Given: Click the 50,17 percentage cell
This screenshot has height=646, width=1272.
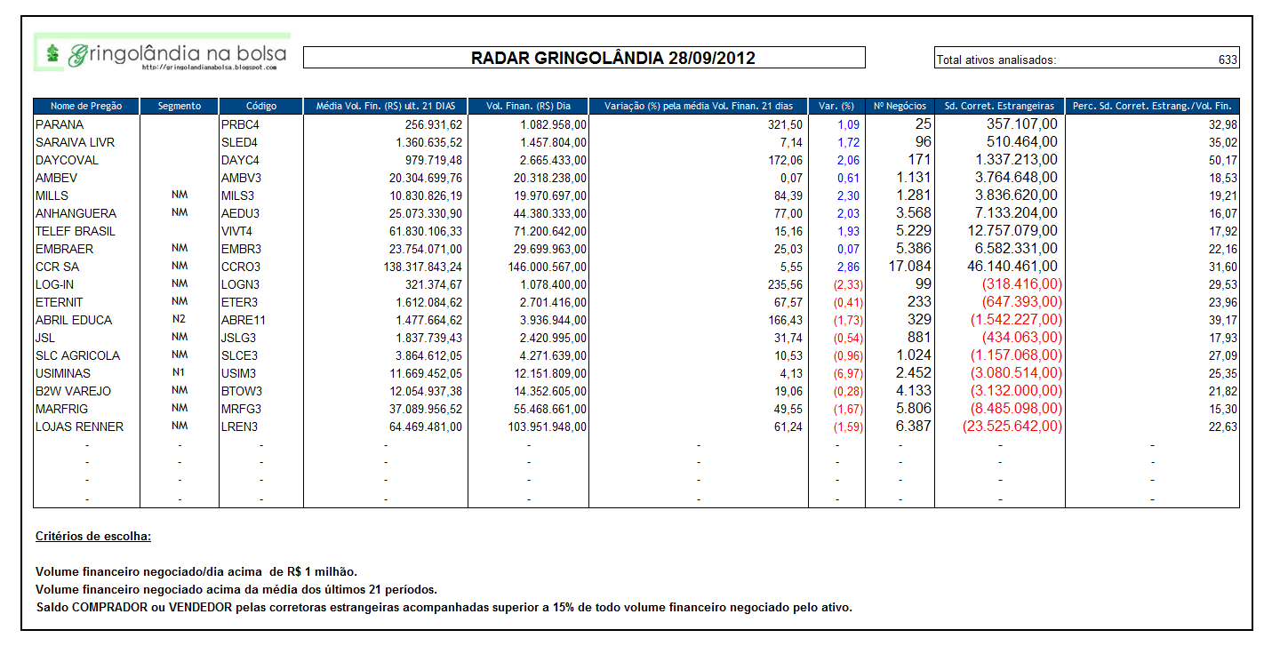Looking at the screenshot, I should [1224, 160].
